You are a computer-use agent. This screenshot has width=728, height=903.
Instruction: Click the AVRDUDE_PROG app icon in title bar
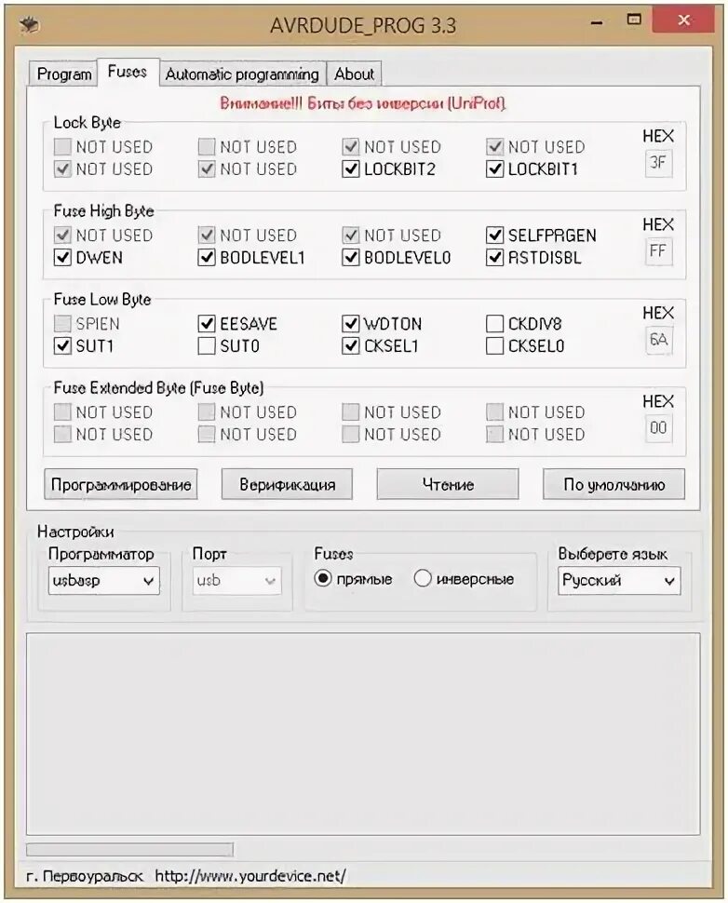[x=29, y=25]
